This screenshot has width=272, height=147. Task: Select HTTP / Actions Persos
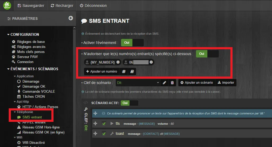[38, 107]
